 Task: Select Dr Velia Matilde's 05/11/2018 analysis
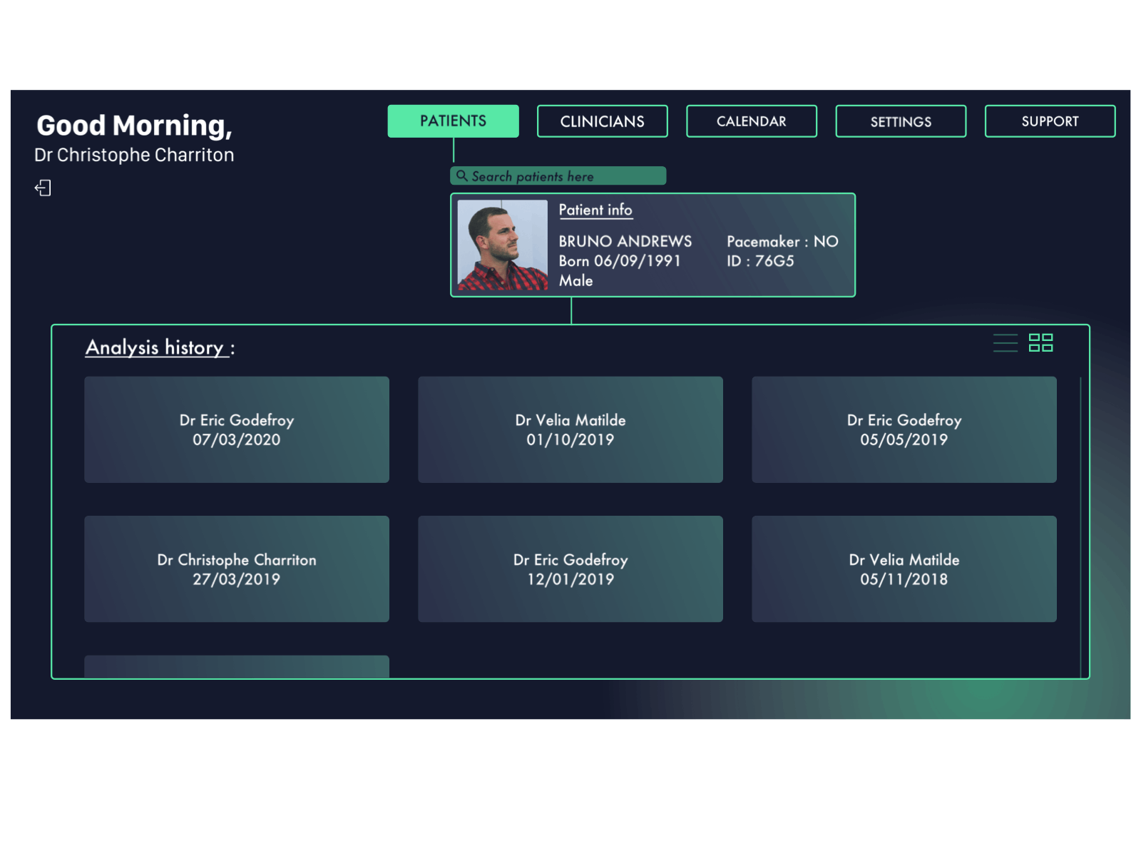[904, 569]
